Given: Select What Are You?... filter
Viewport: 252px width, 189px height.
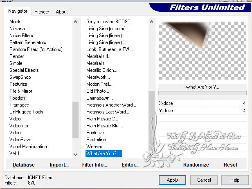Looking at the screenshot, I should pyautogui.click(x=104, y=153).
